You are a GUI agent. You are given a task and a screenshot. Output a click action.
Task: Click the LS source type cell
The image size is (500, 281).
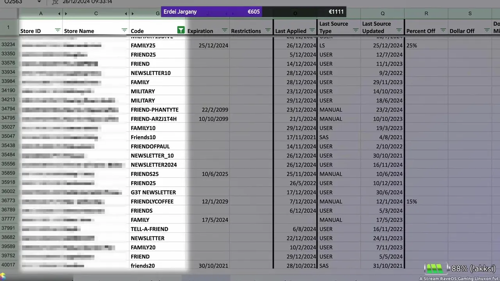[339, 45]
